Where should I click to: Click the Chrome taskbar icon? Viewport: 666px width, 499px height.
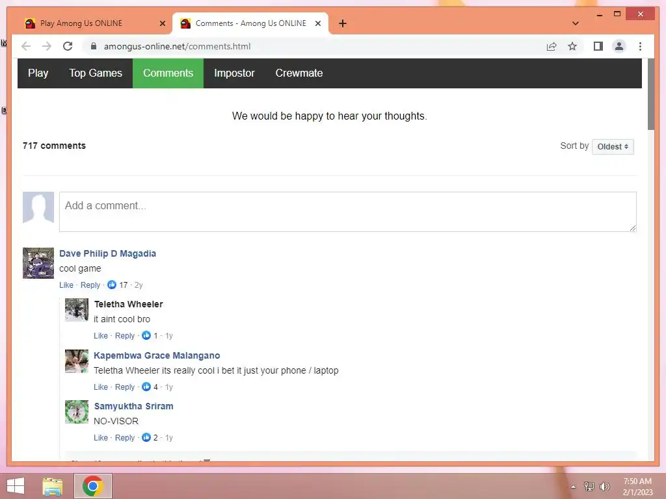(93, 486)
